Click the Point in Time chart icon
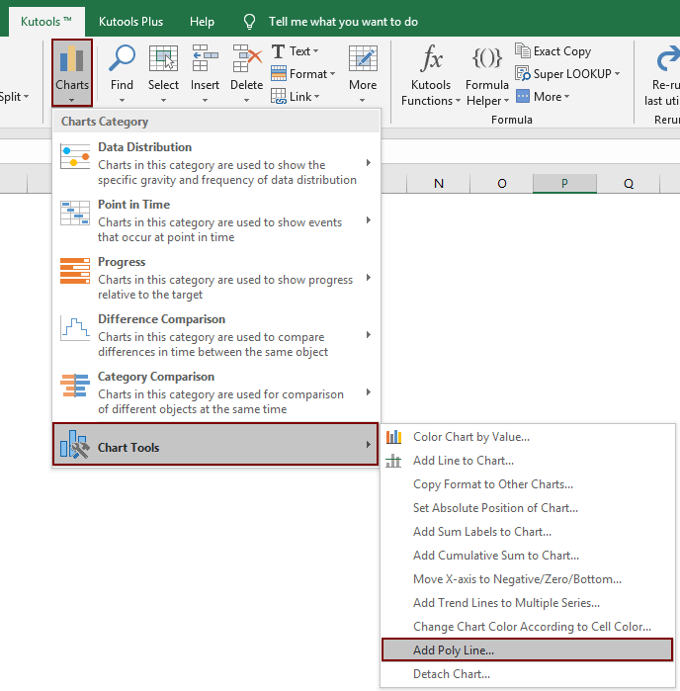The height and width of the screenshot is (691, 680). 75,214
